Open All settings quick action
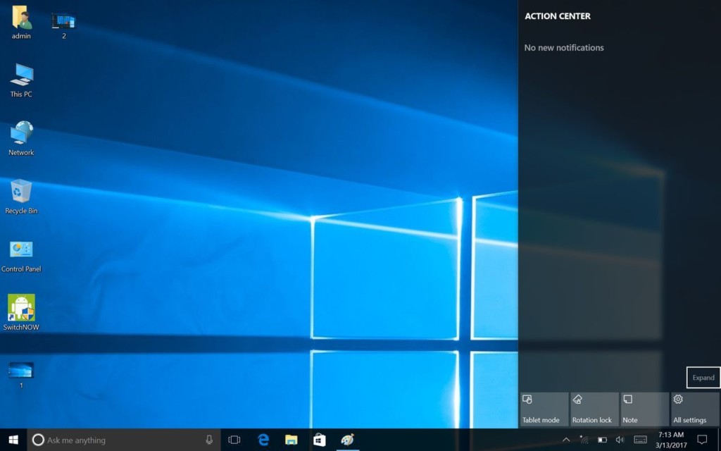721x451 pixels. pyautogui.click(x=694, y=409)
